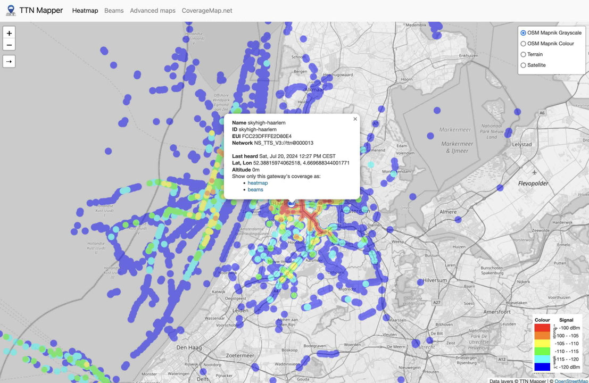Click the TTN Mapper brand title
The height and width of the screenshot is (383, 589).
(x=41, y=11)
